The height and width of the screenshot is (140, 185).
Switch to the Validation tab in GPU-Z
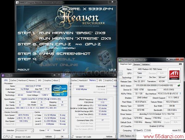click(x=146, y=64)
